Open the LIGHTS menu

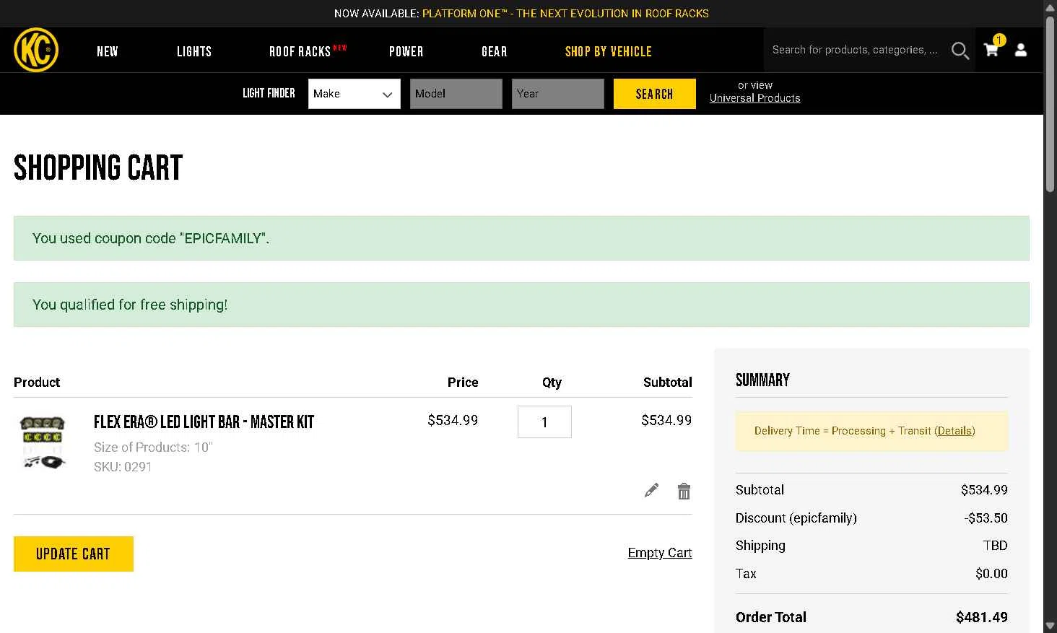[194, 51]
